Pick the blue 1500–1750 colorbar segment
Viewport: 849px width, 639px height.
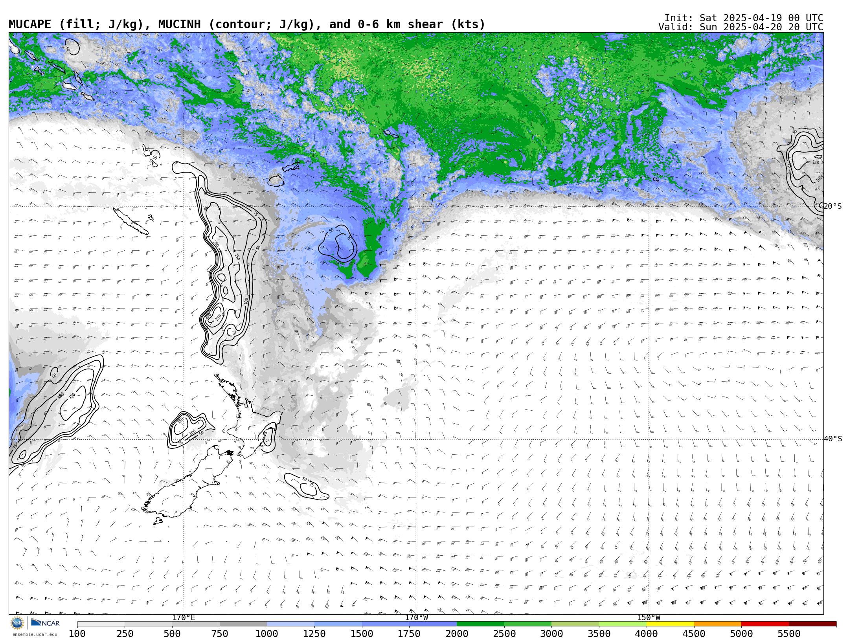tap(386, 624)
